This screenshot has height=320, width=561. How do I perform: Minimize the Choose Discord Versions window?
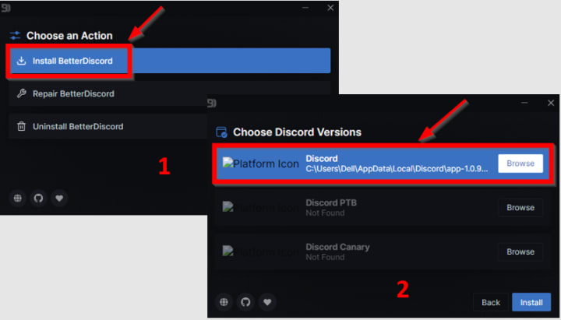[x=524, y=103]
